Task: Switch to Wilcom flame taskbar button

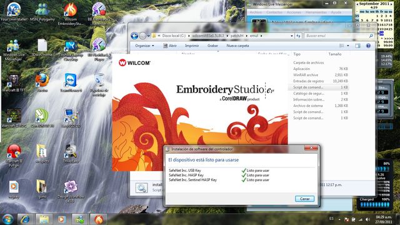Action: [x=99, y=219]
